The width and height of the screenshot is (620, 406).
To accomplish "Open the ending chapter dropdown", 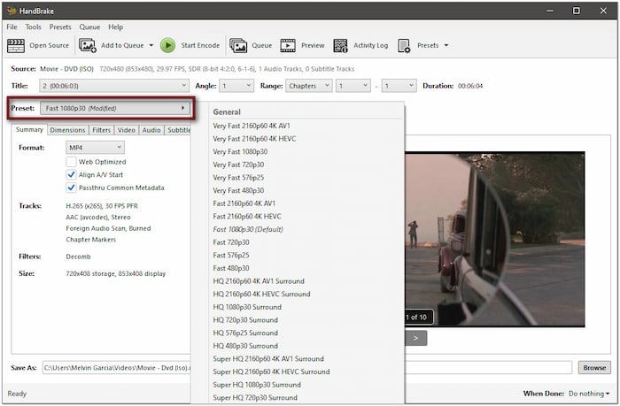I will [x=399, y=86].
